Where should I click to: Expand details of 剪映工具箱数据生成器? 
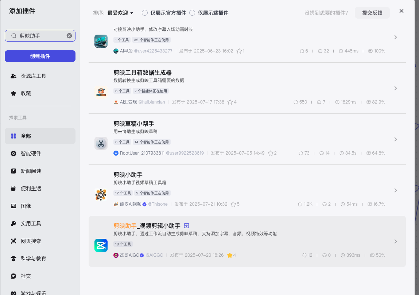(395, 88)
